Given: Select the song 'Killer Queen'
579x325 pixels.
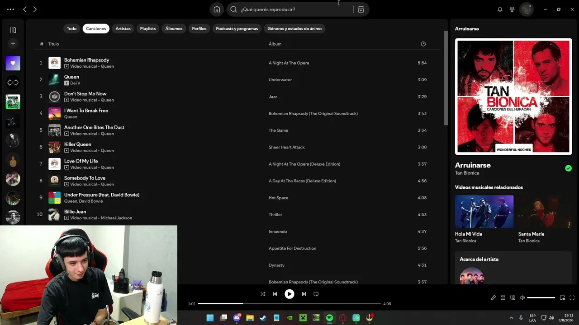Looking at the screenshot, I should [x=78, y=144].
